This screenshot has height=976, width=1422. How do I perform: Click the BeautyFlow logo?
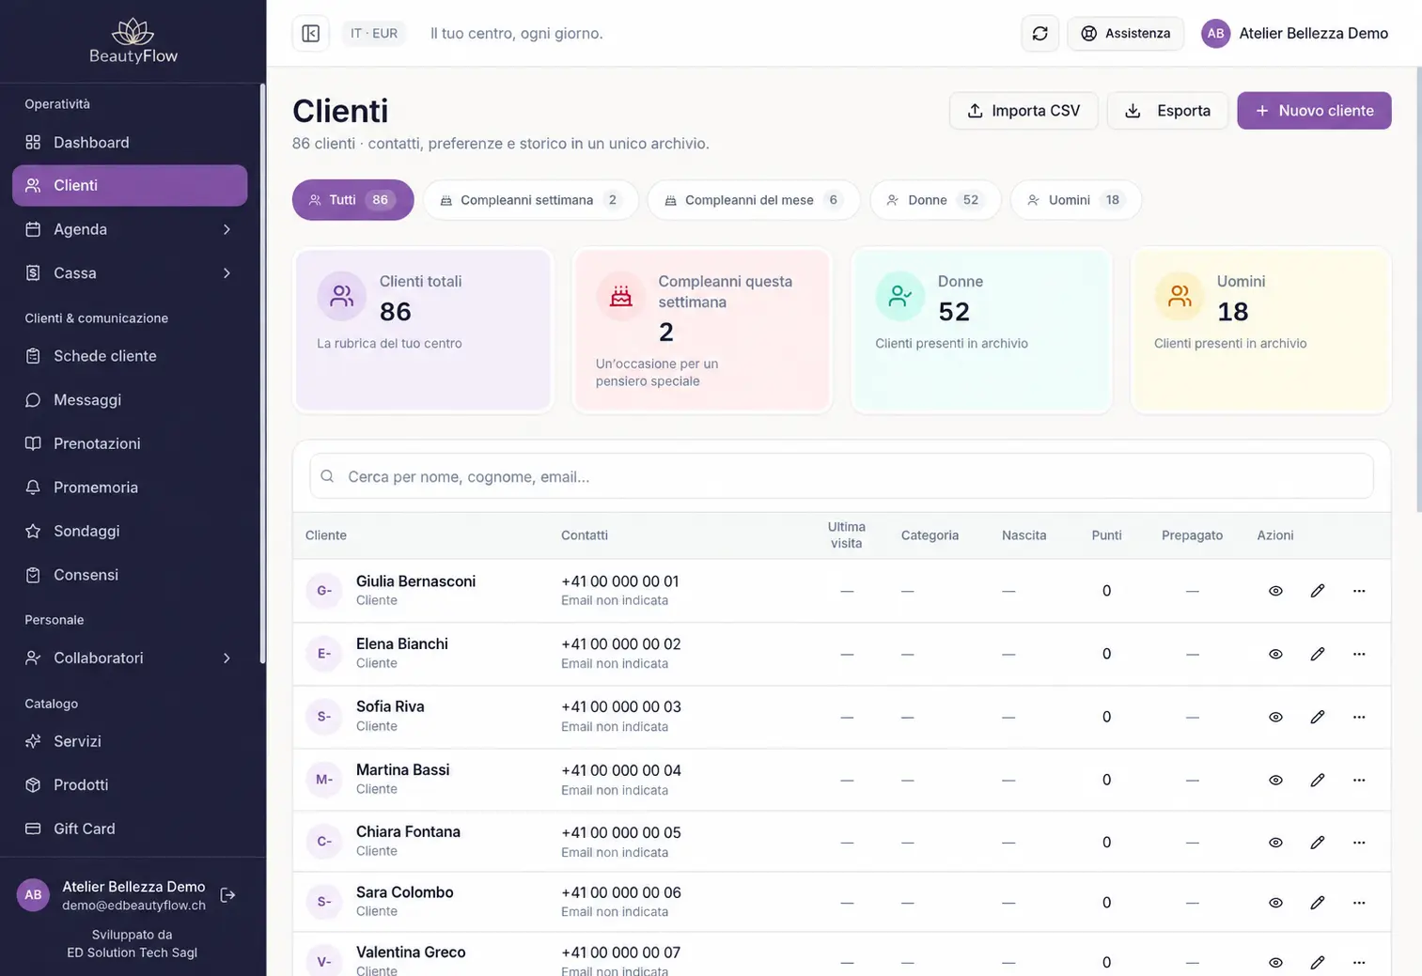133,41
